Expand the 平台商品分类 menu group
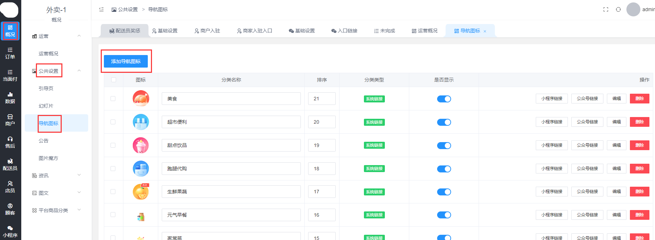This screenshot has width=655, height=240. pyautogui.click(x=56, y=210)
